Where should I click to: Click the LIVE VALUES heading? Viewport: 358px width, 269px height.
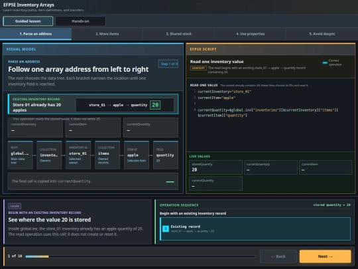coord(200,157)
